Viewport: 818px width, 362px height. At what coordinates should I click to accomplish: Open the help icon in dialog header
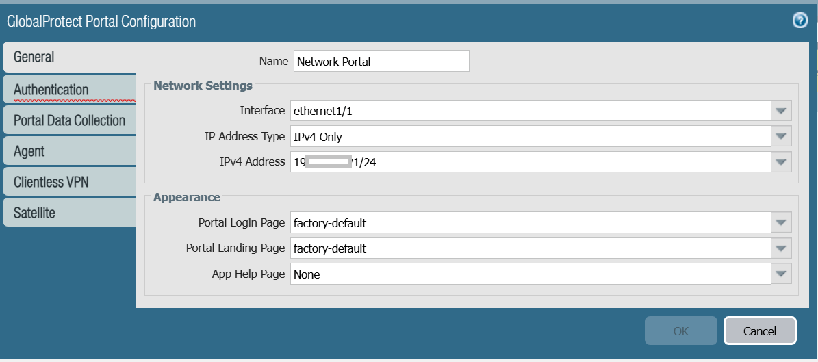pos(800,21)
